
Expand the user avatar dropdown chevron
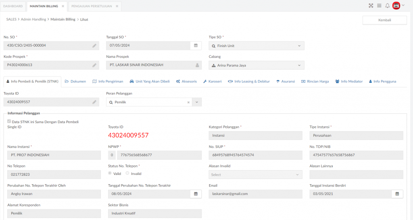[x=403, y=5]
